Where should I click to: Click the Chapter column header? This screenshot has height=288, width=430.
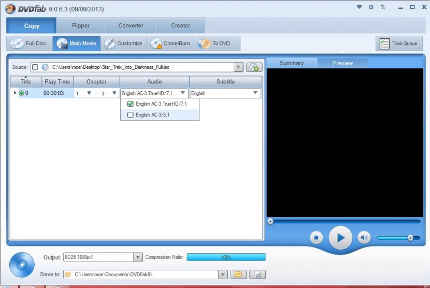tap(96, 82)
